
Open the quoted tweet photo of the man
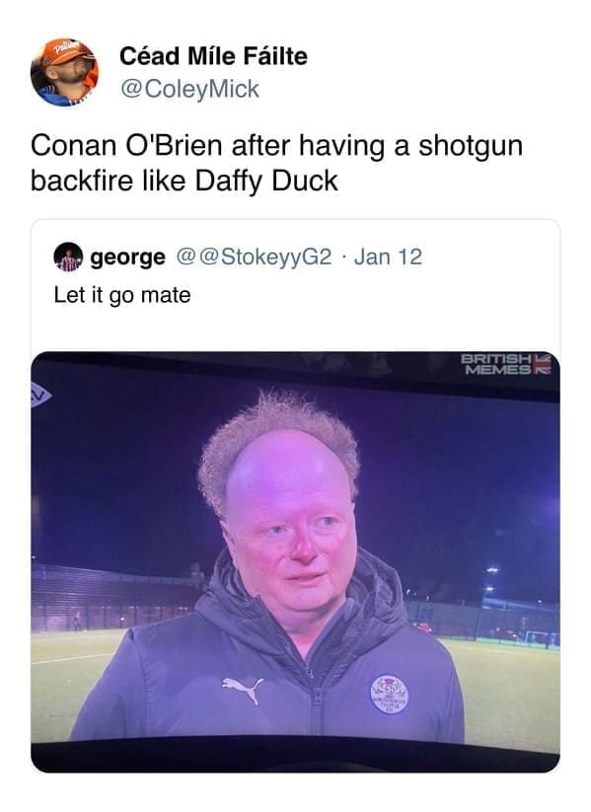[295, 561]
